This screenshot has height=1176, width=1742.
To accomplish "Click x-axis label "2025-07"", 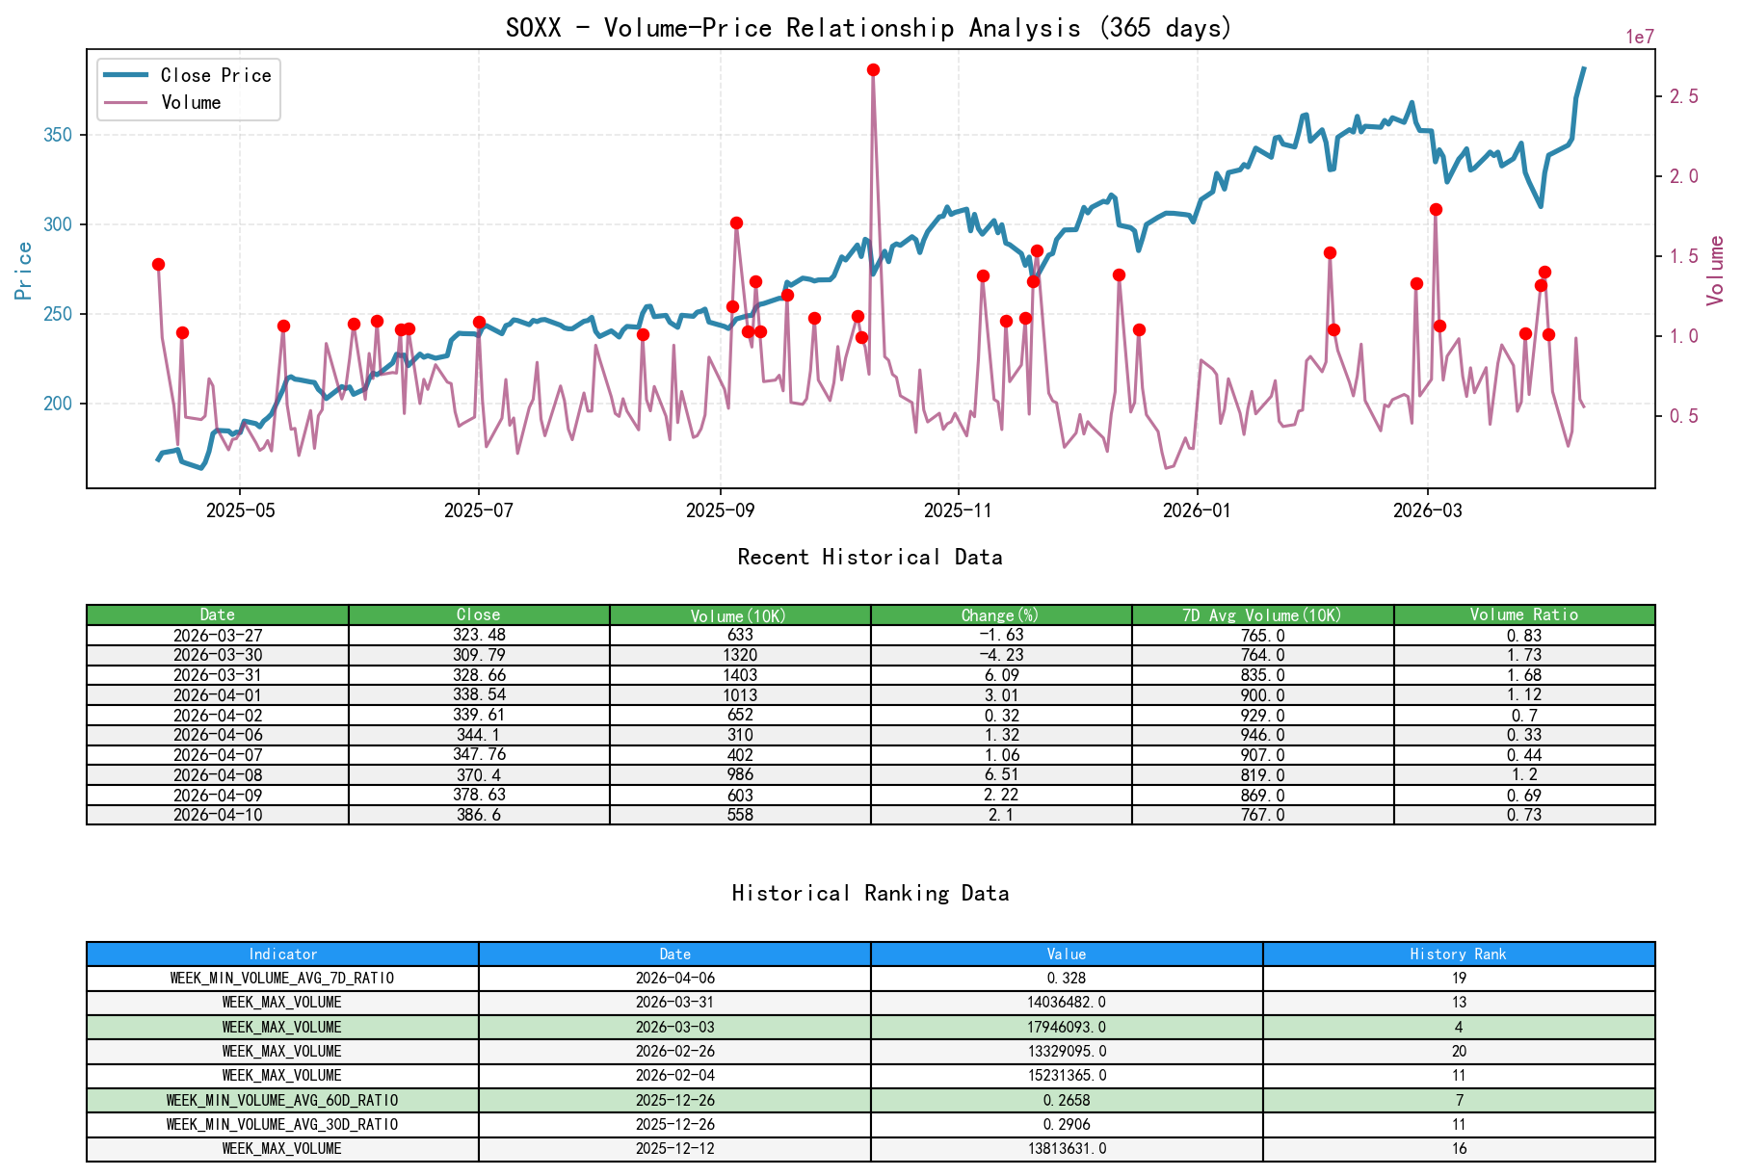I will point(479,510).
